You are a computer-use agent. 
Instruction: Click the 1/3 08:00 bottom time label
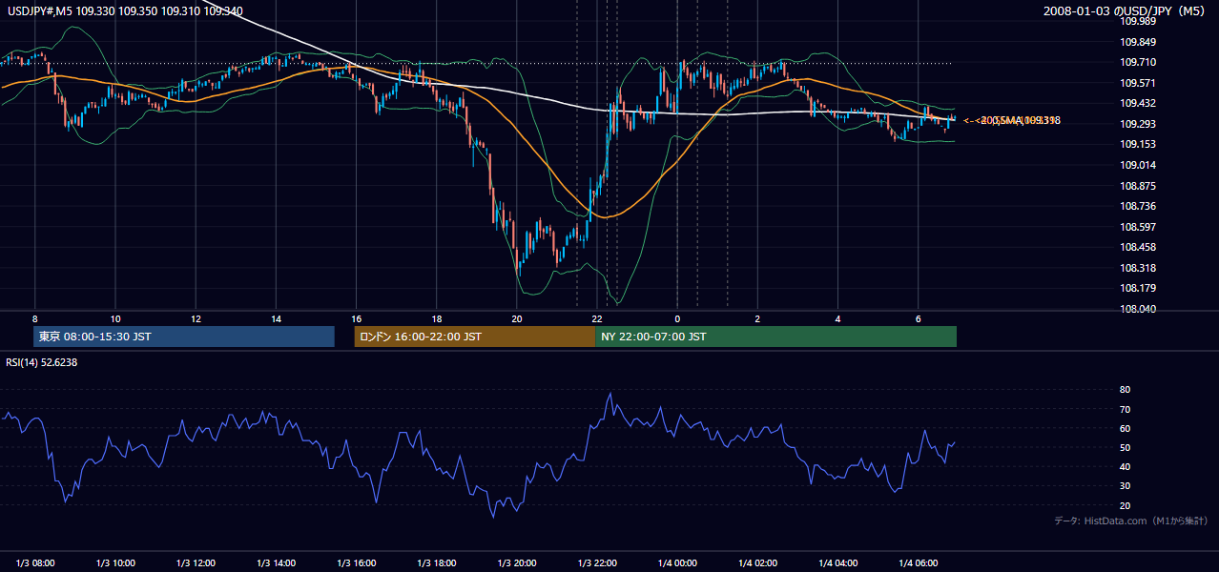pyautogui.click(x=34, y=562)
